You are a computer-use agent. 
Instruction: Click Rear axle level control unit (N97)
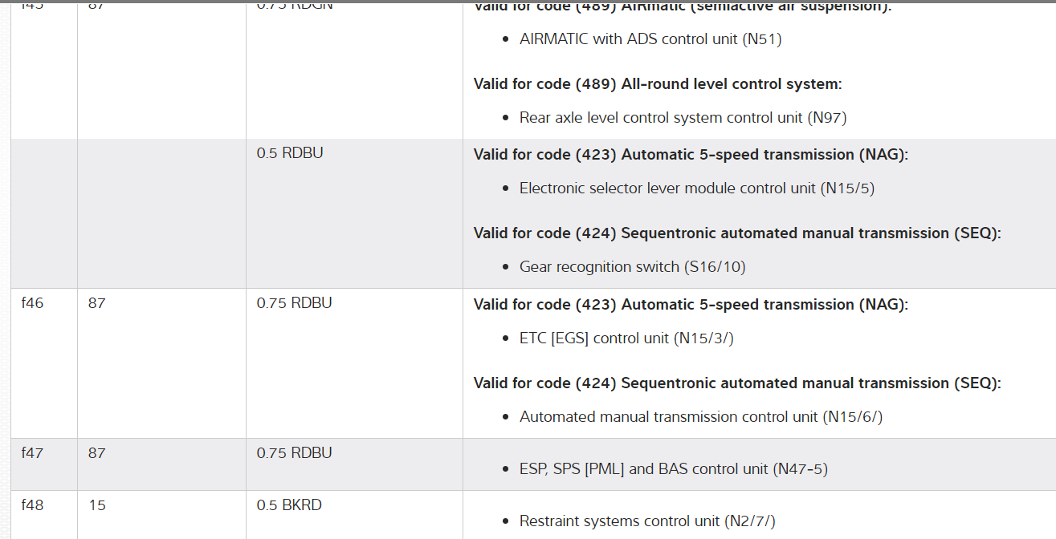pyautogui.click(x=683, y=118)
